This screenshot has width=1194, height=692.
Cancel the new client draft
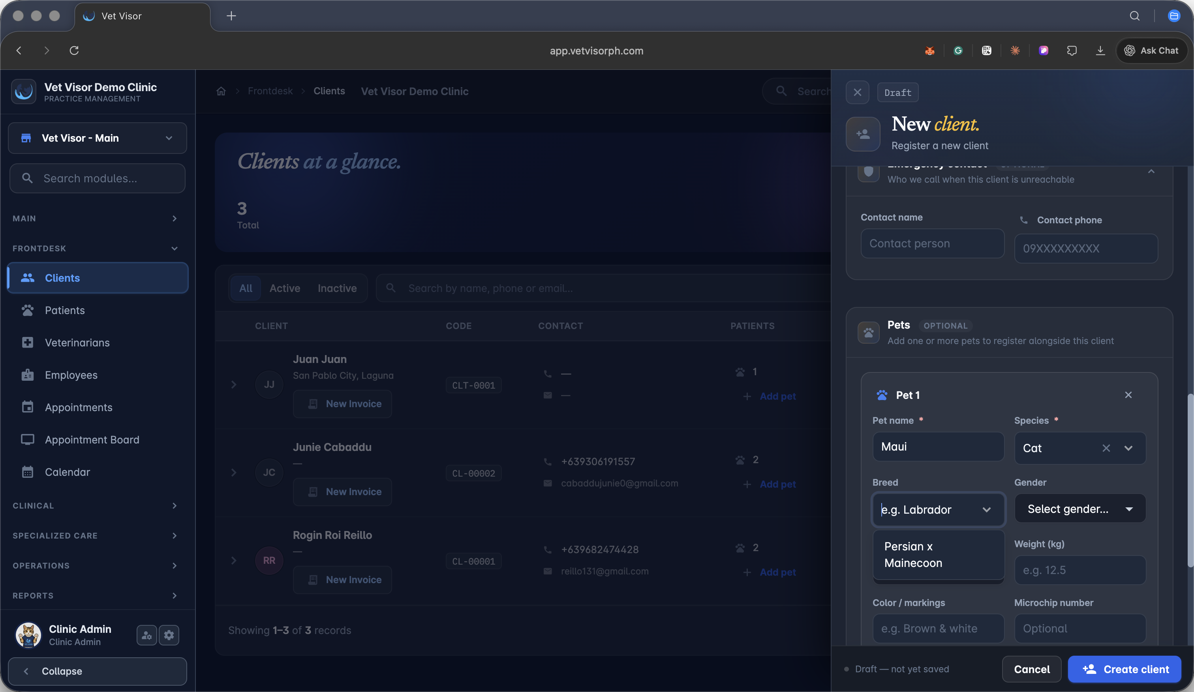tap(1031, 669)
